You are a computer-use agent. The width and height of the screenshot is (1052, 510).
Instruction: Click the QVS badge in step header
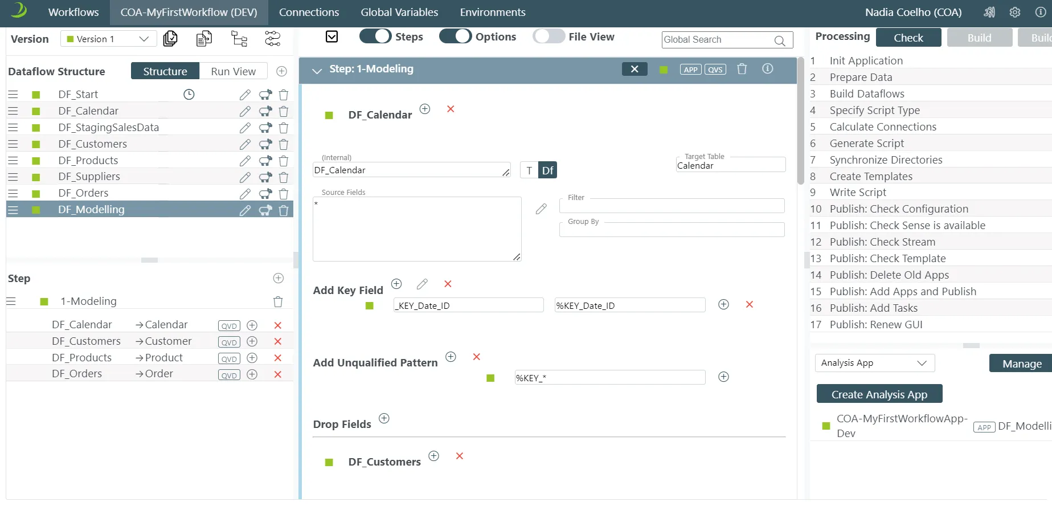point(715,70)
